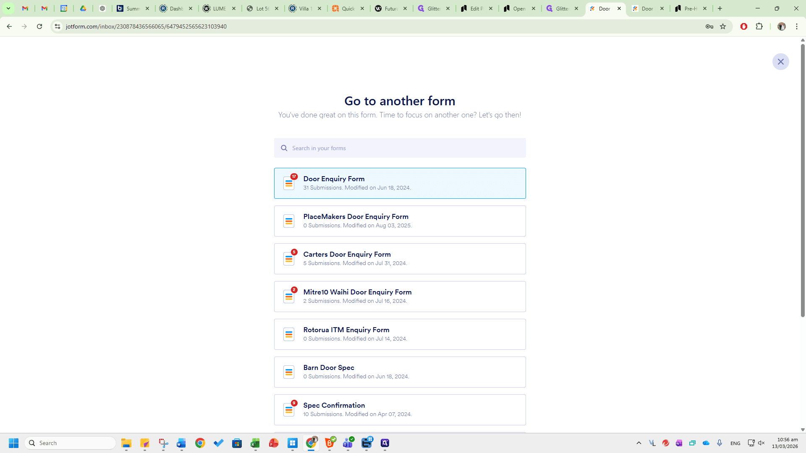Viewport: 806px width, 453px height.
Task: Open Brave browser from the taskbar
Action: [x=330, y=443]
